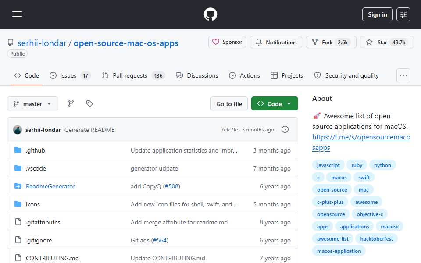Open Security and quality tab

[x=346, y=75]
